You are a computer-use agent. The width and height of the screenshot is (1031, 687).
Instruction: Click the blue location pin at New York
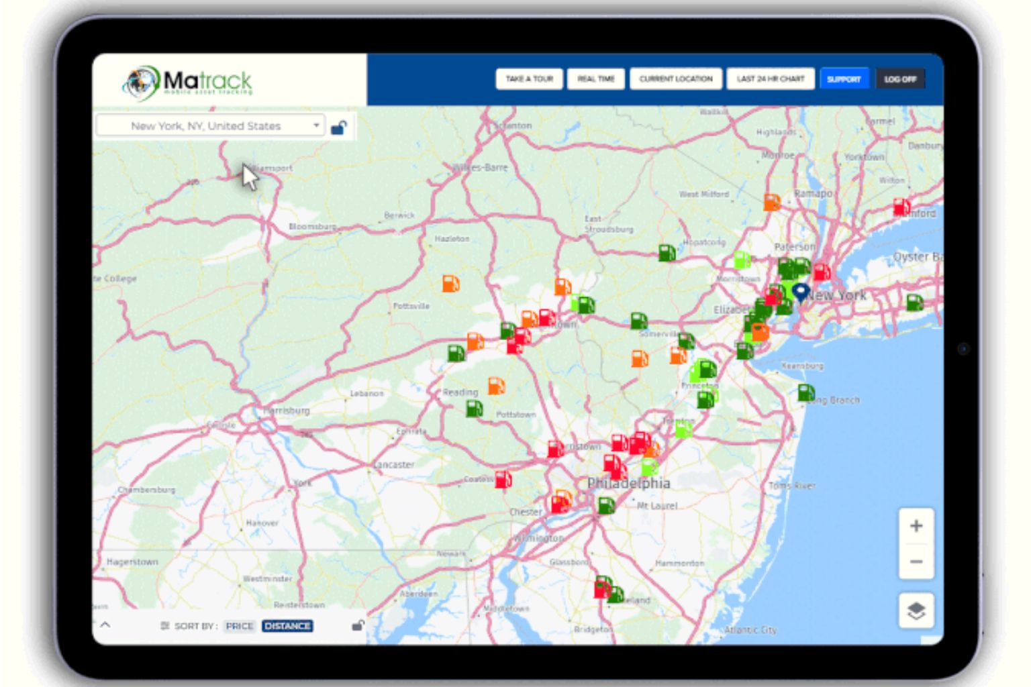(800, 292)
